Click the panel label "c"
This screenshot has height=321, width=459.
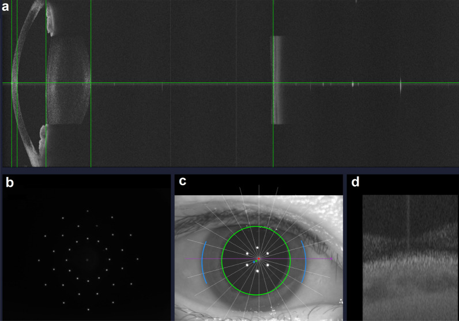click(182, 182)
